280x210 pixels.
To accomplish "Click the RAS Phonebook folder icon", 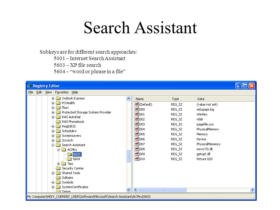I will click(58, 122).
